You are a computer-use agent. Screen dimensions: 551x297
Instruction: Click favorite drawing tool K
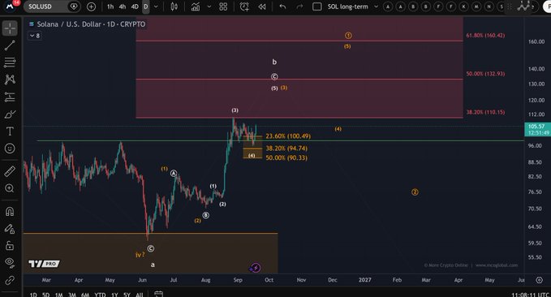pos(463,6)
